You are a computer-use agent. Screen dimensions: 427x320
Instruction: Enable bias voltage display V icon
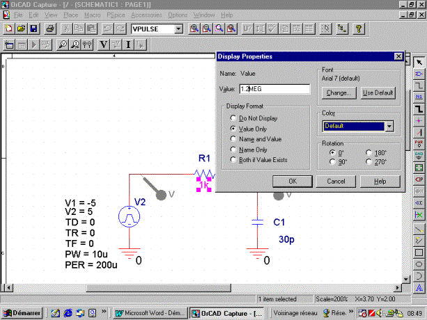(104, 45)
